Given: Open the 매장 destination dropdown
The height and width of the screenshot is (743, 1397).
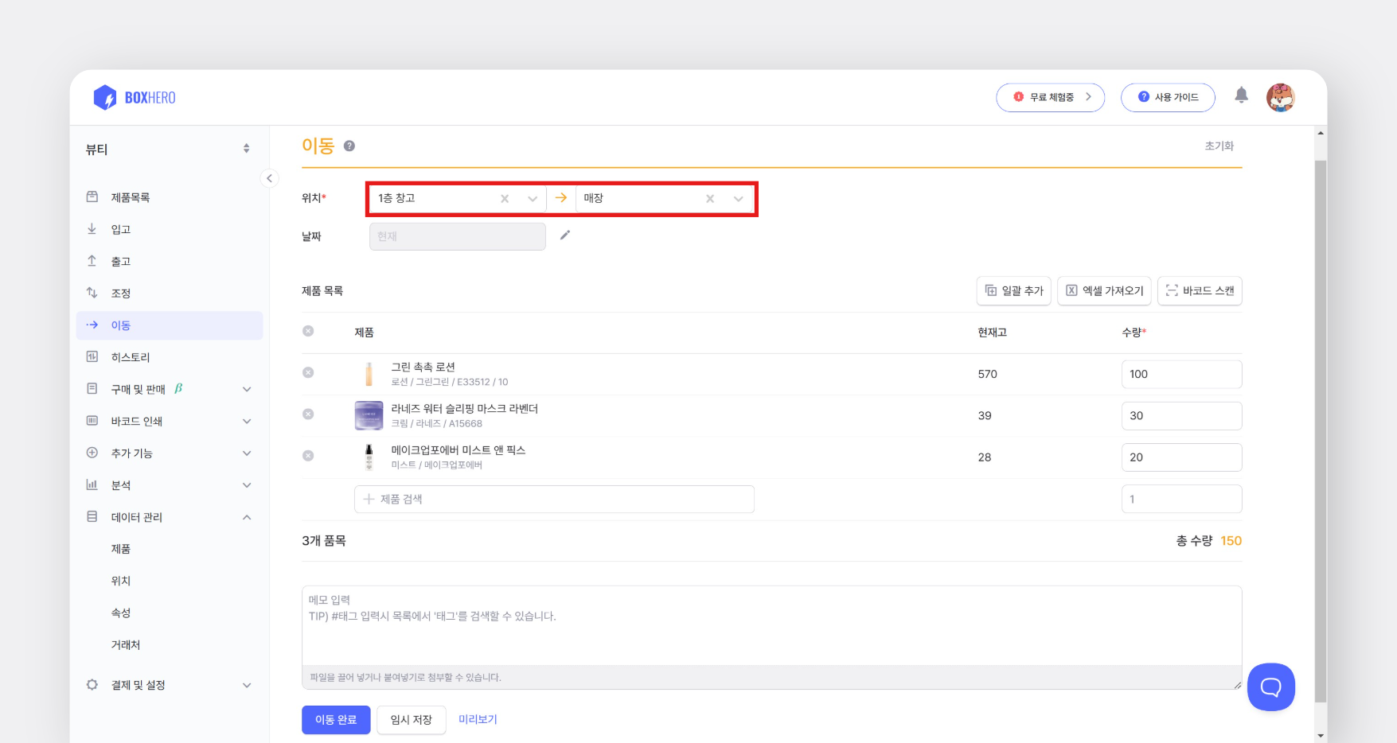Looking at the screenshot, I should tap(738, 199).
